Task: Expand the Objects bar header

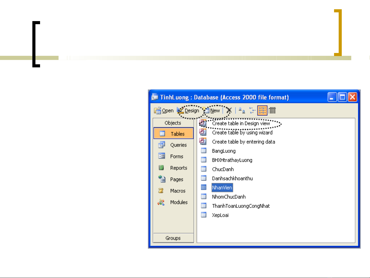Action: (173, 123)
